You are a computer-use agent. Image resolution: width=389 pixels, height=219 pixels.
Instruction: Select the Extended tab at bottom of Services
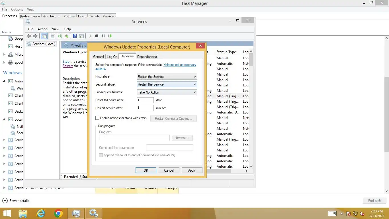71,177
